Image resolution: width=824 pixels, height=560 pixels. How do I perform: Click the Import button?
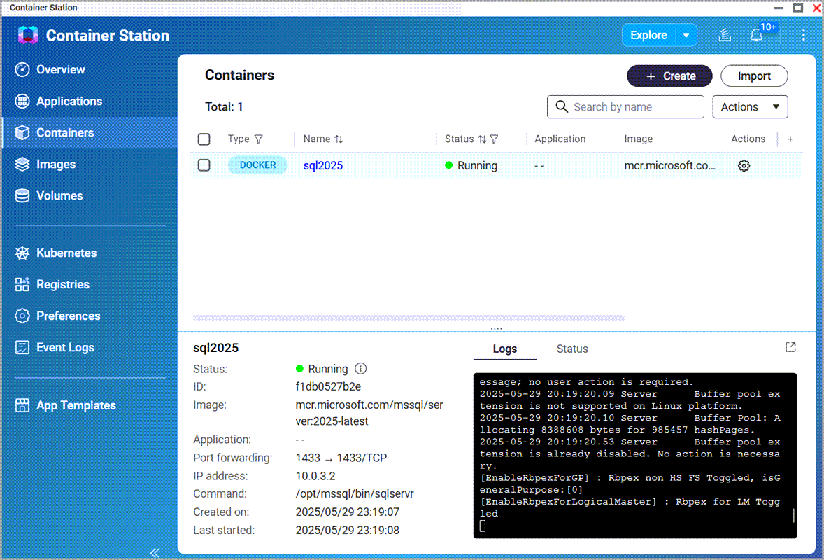coord(754,76)
